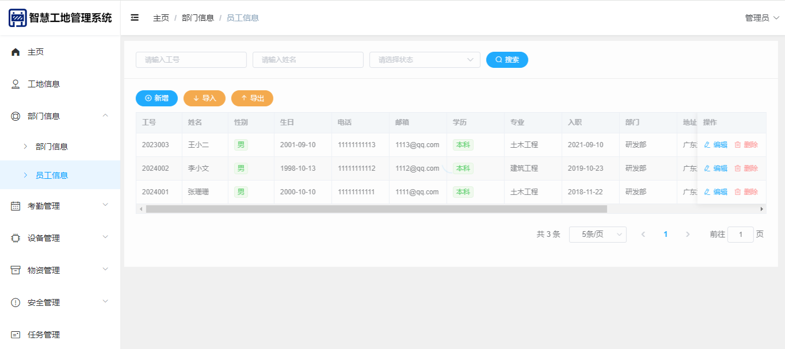Open the 请选择状态 status dropdown
The image size is (785, 349).
click(x=424, y=60)
